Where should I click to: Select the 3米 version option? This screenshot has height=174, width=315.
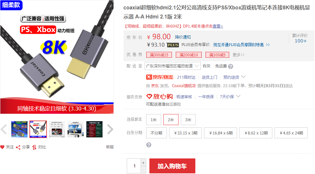188,120
